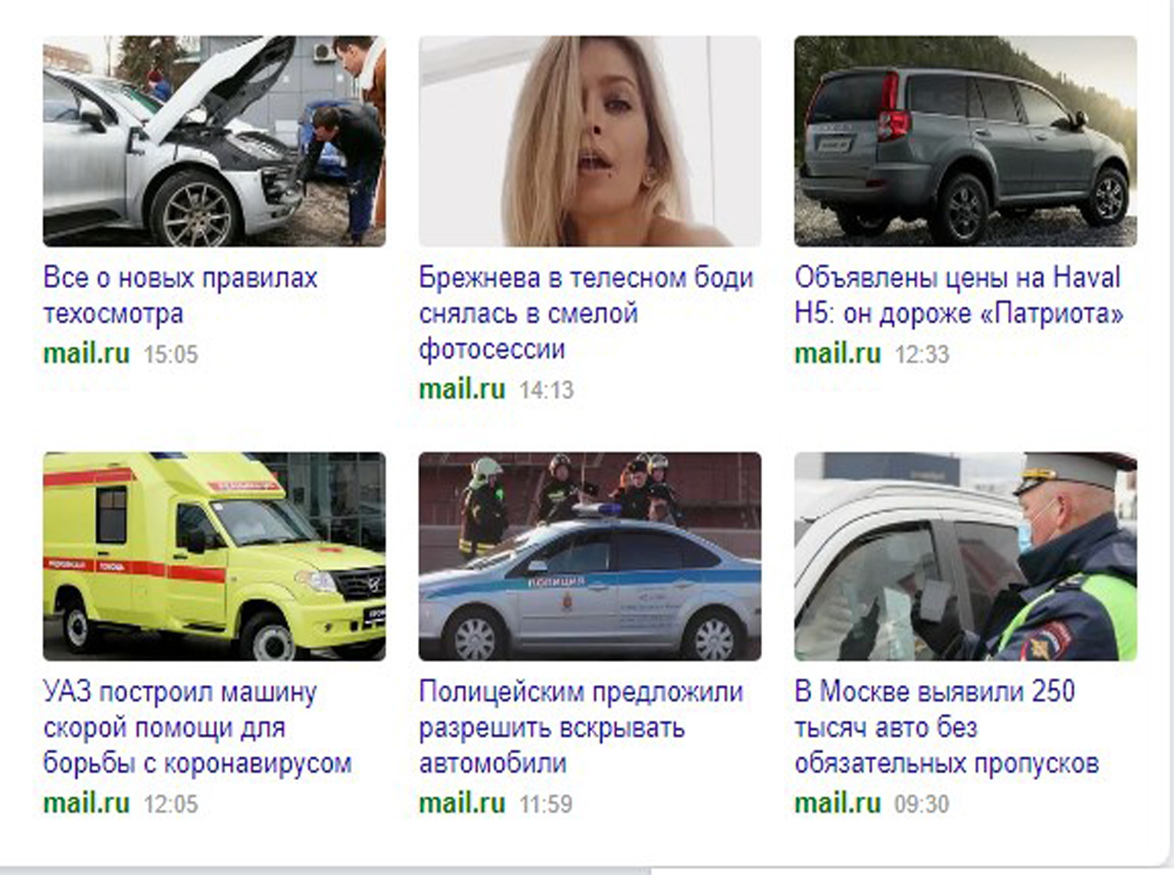Viewport: 1174px width, 875px height.
Task: Open 'Объявлены цены на Haval H5' article
Action: (959, 295)
